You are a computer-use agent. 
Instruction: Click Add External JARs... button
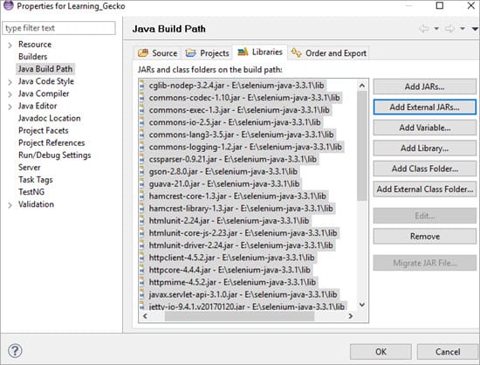(x=424, y=107)
